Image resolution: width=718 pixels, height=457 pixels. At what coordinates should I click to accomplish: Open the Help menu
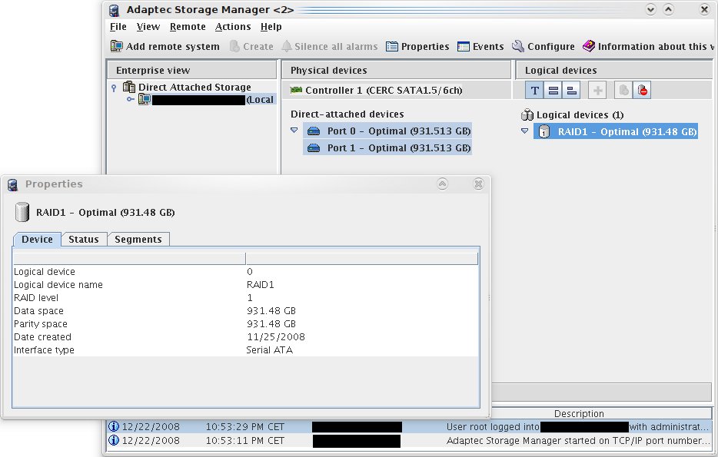pos(271,27)
